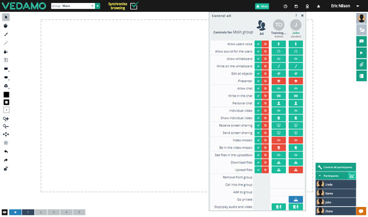Click the Mute button in top bar
The image size is (368, 217).
[x=262, y=6]
